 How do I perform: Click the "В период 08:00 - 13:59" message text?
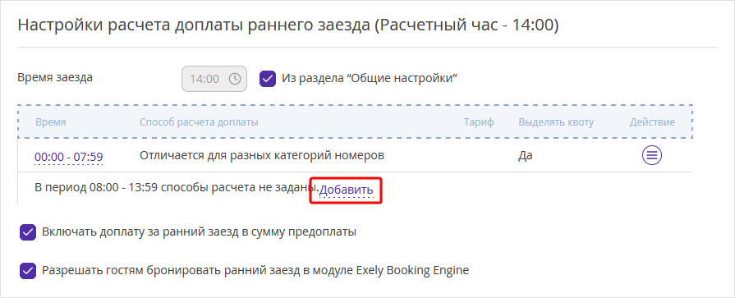(x=177, y=188)
